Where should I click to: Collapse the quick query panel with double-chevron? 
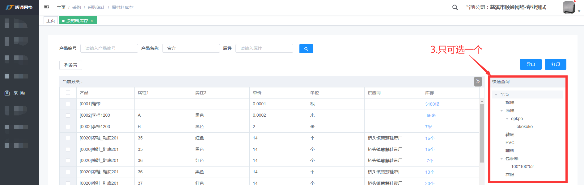(x=478, y=82)
